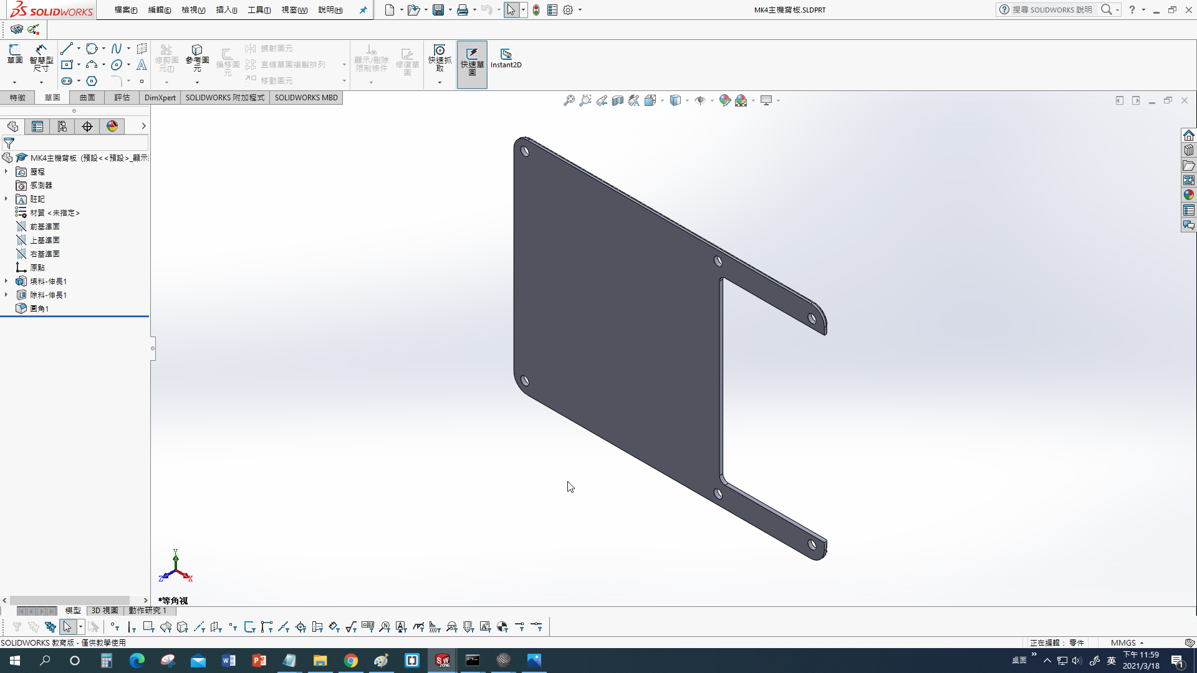Click the Reference Geometry (參考圖元) icon
Viewport: 1197px width, 673px height.
[197, 58]
